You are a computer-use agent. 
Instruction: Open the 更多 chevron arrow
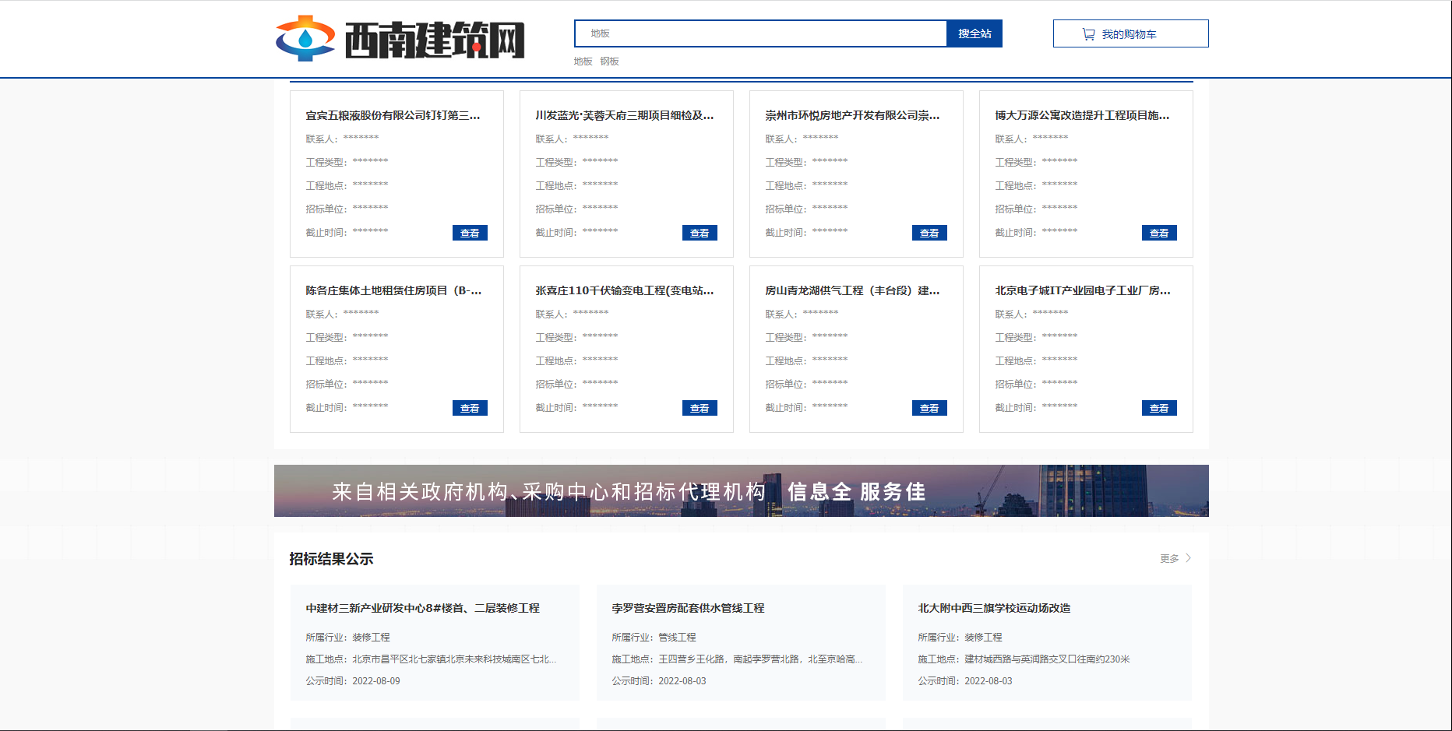click(x=1188, y=558)
